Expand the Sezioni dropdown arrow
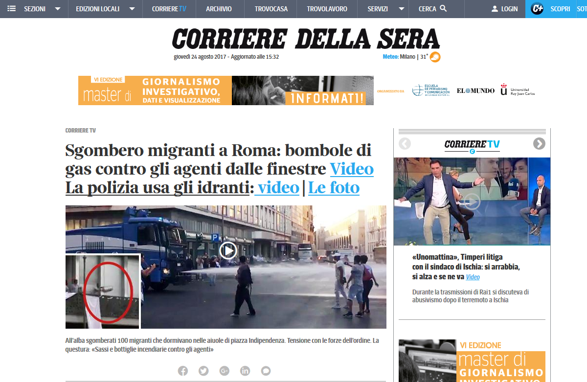This screenshot has width=587, height=382. pos(58,9)
